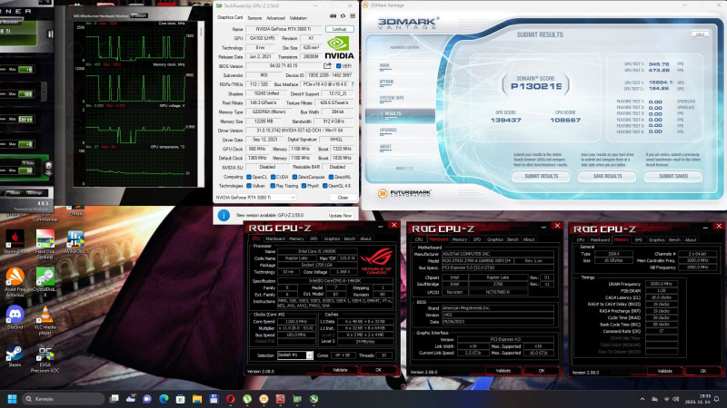Click the first Max slider in Afterburner panel
Viewport: 727px width, 408px height.
(x=25, y=70)
